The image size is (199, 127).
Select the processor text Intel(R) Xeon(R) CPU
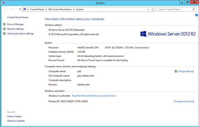pyautogui.click(x=88, y=48)
